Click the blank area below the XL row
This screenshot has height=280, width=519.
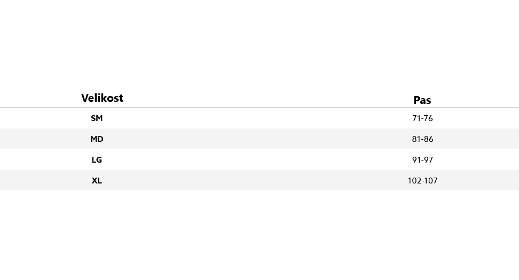[x=259, y=235]
